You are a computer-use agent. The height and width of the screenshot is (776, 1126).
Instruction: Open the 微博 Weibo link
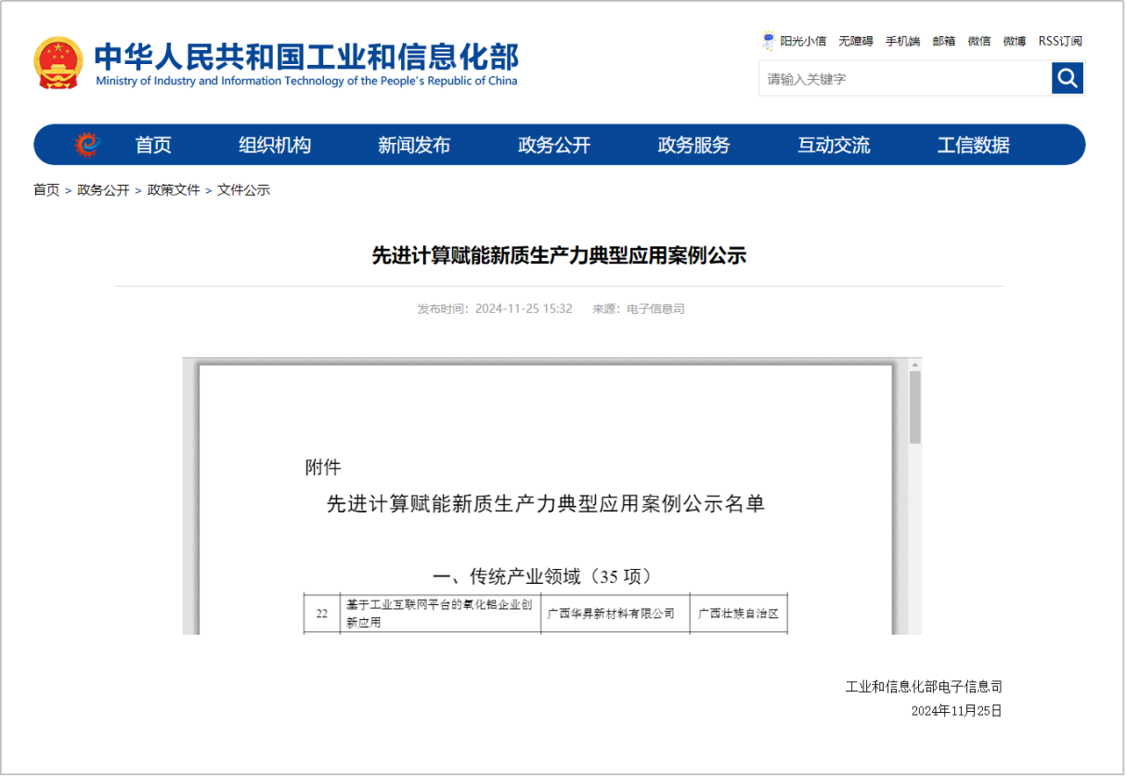[1014, 41]
